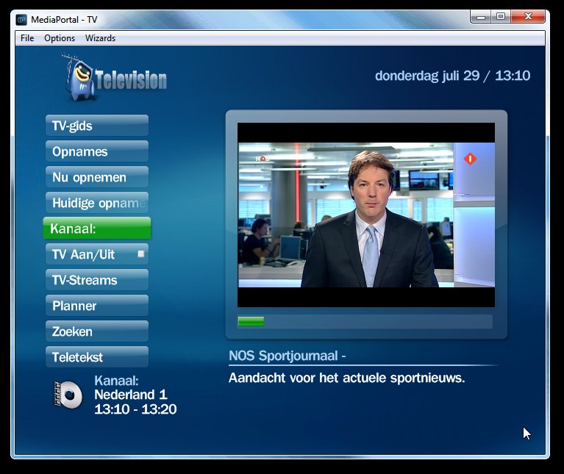This screenshot has width=564, height=474.
Task: Open the Planner schedule
Action: pos(97,306)
